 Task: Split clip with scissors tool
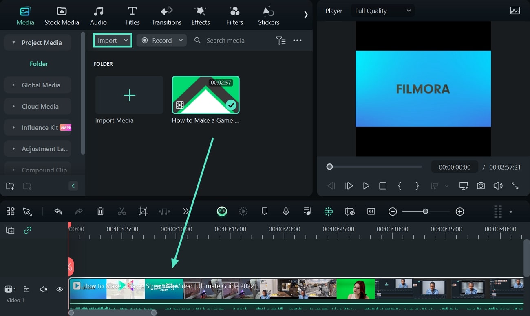121,211
